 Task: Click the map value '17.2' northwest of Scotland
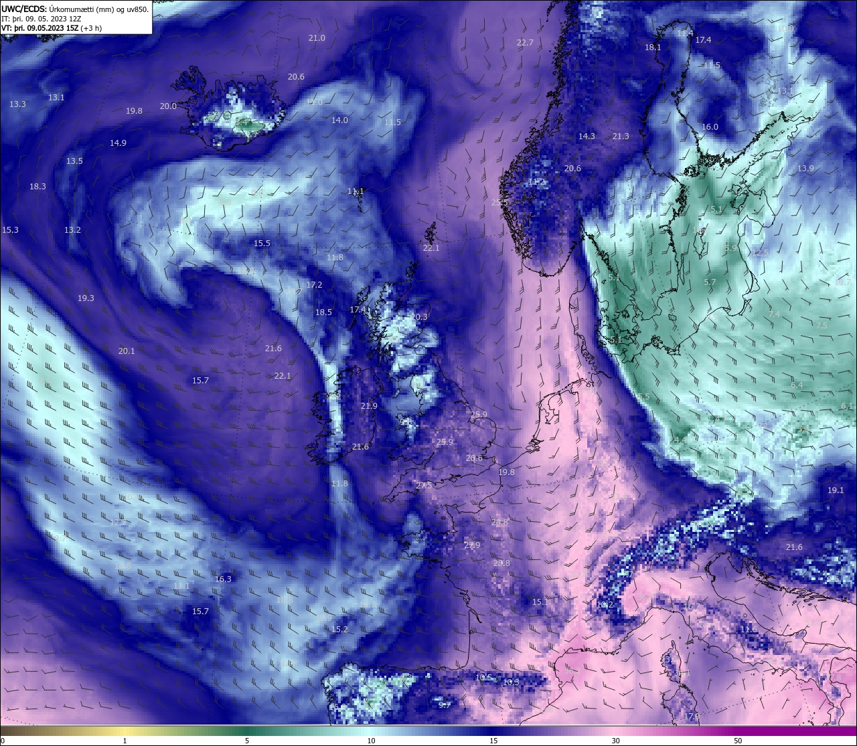[x=314, y=285]
